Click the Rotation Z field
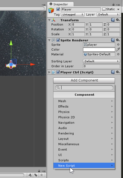The image size is (123, 178). [x=113, y=29]
